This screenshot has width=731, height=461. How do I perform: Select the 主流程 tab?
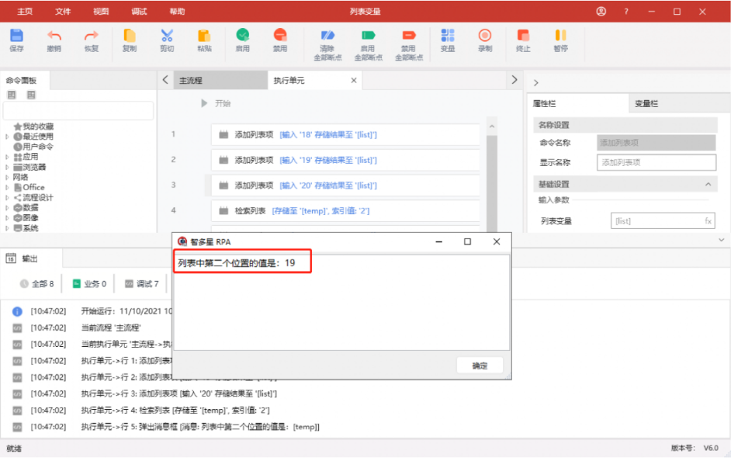(191, 81)
